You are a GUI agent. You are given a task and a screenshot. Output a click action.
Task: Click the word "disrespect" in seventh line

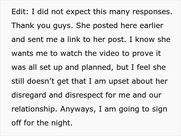pos(84,96)
